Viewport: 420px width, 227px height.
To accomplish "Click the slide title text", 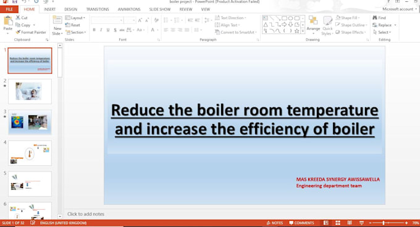I will pyautogui.click(x=245, y=120).
